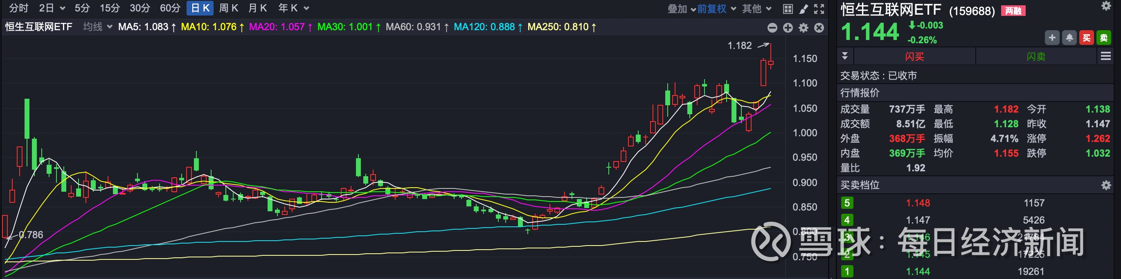The image size is (1121, 279).
Task: Open the 年K period dropdown
Action: click(x=294, y=8)
